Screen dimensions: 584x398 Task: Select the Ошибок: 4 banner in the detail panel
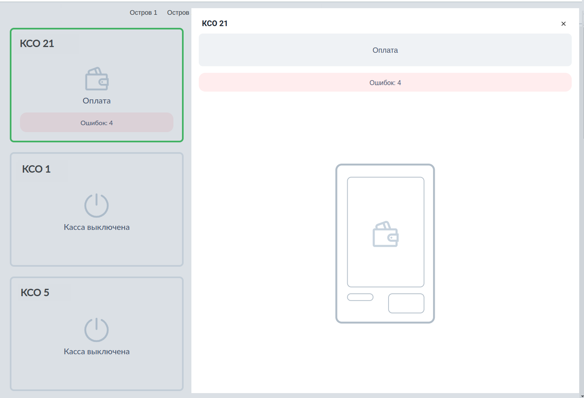point(385,82)
